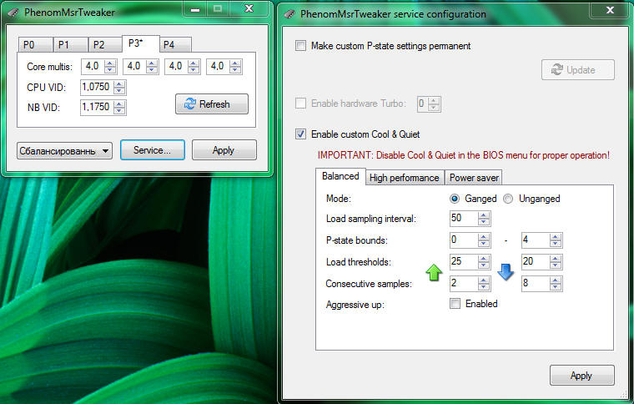Select the Ganged mode radio button
The width and height of the screenshot is (634, 404).
tap(455, 199)
